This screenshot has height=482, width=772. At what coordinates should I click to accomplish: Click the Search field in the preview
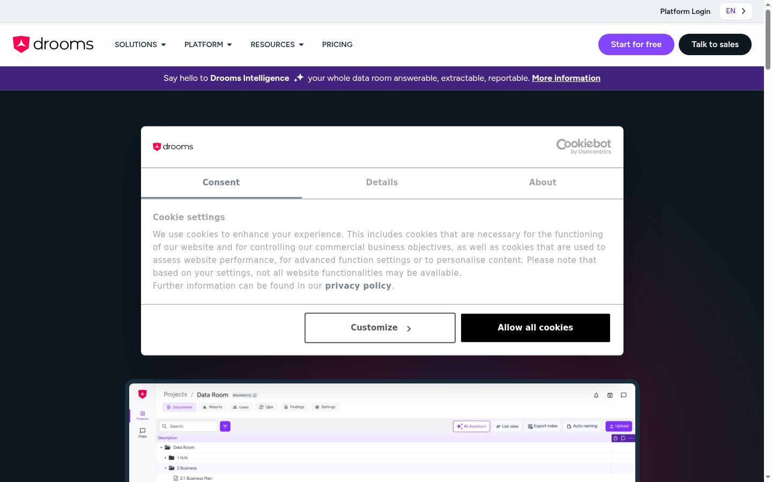[189, 426]
